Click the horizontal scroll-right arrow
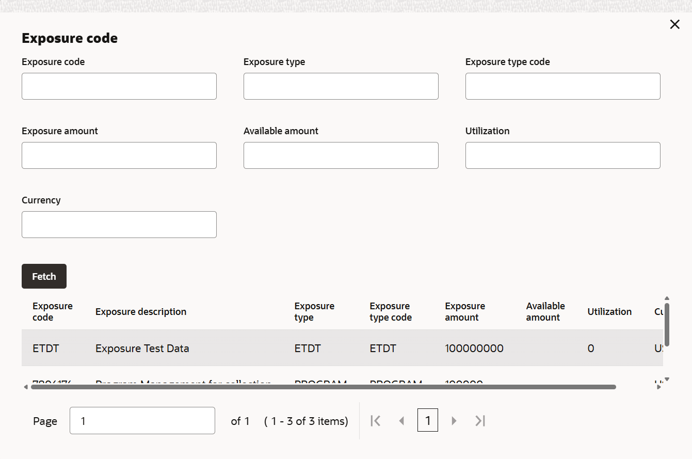 coord(659,387)
